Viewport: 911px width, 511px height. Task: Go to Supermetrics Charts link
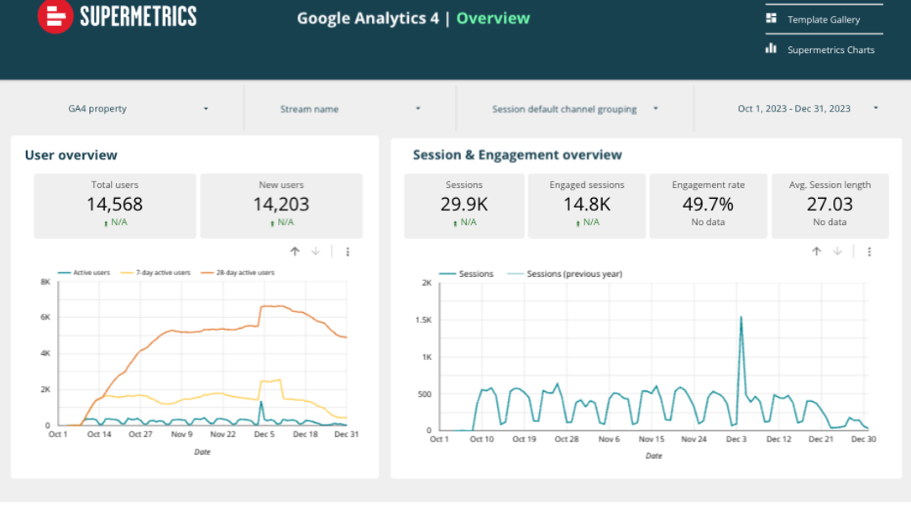(x=830, y=50)
